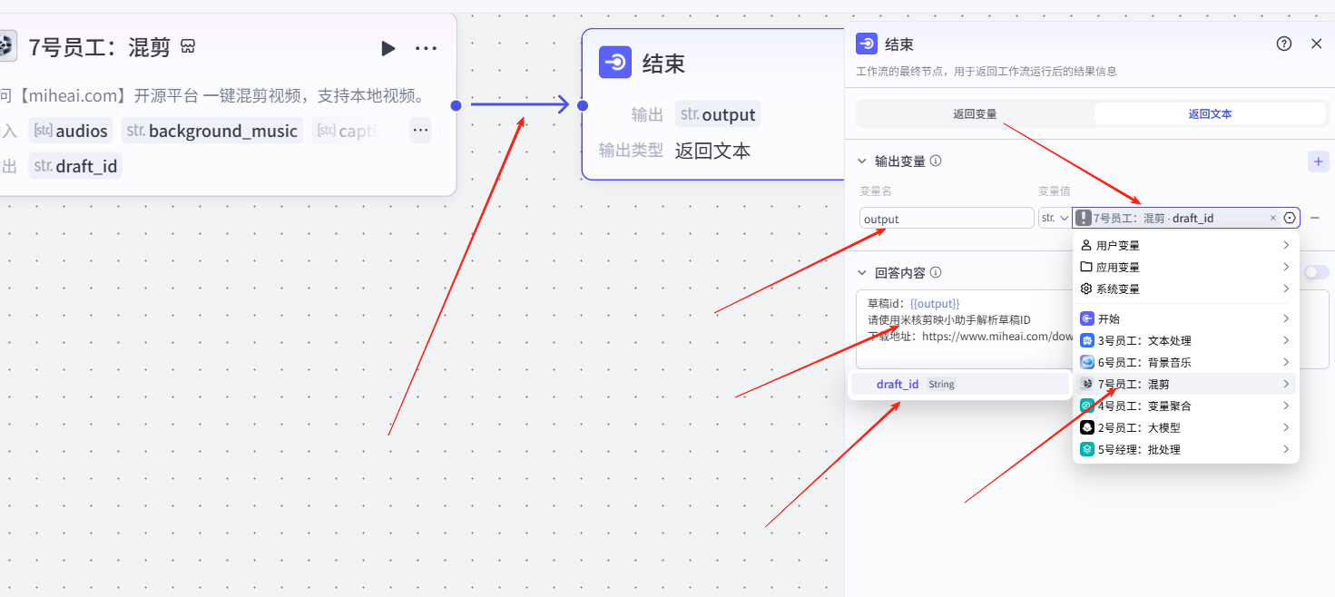Remove the output variable row
The image size is (1335, 597).
click(x=1314, y=218)
